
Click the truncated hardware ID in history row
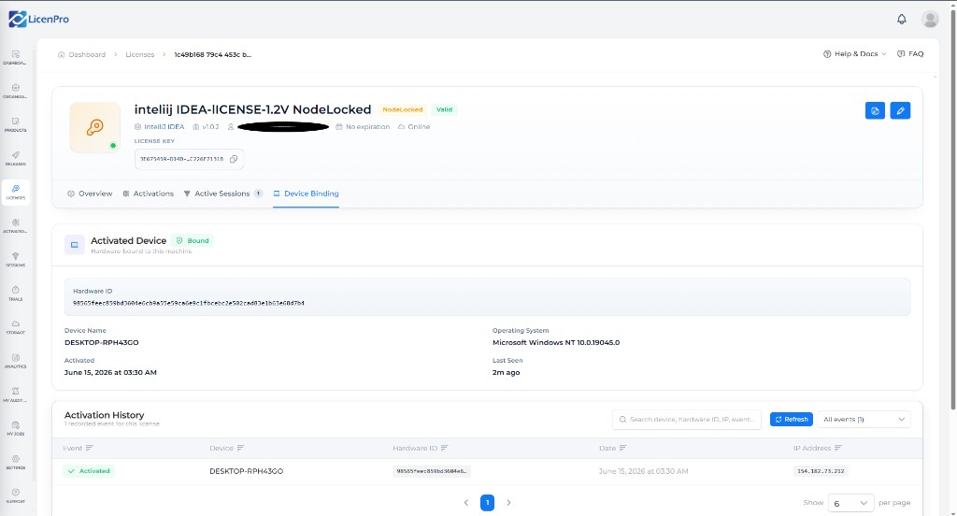(x=432, y=471)
